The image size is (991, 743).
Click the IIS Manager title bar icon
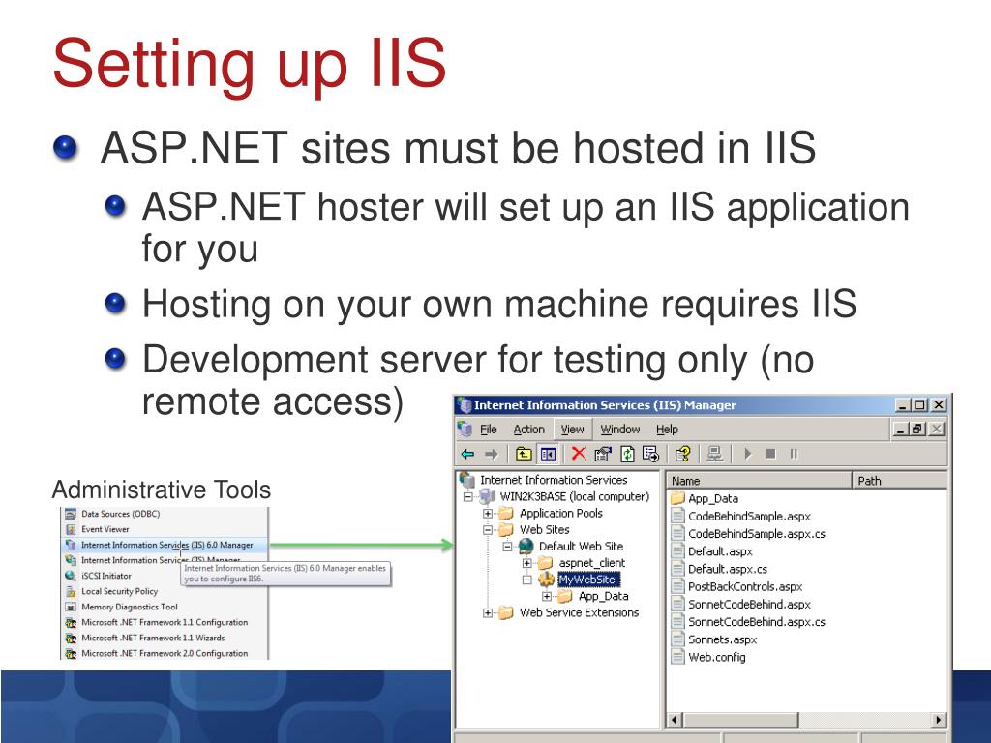pos(465,405)
